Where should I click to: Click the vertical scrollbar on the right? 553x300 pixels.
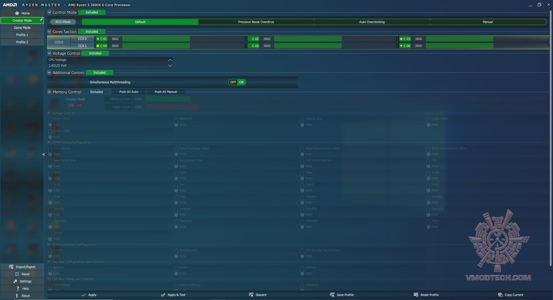coord(551,138)
